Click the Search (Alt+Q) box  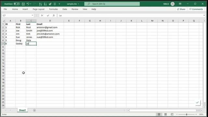(x=112, y=4)
